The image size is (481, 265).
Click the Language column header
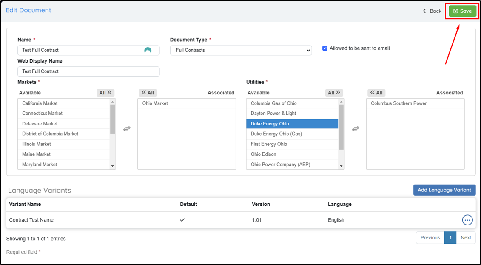tap(339, 204)
